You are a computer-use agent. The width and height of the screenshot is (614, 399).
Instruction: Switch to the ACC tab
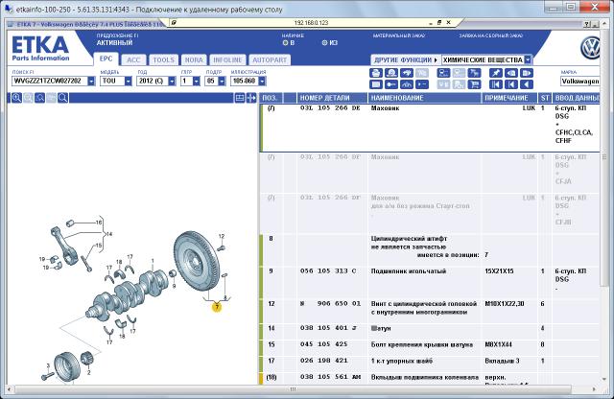(x=133, y=59)
